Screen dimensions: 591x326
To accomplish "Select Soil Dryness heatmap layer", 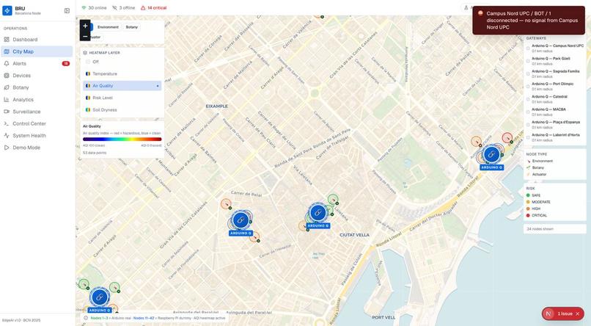I will coord(122,110).
